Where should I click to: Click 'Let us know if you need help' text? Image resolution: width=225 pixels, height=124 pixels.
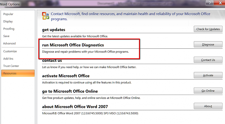point(89,67)
